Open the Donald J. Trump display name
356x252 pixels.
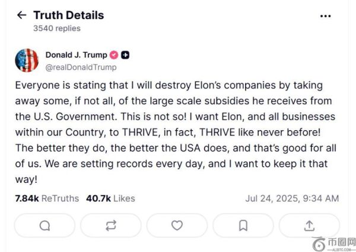click(x=75, y=55)
